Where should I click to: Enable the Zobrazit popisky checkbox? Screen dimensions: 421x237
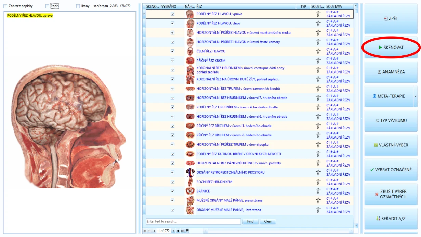tap(5, 6)
